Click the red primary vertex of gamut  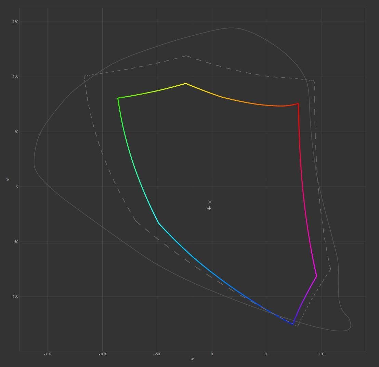pyautogui.click(x=298, y=103)
